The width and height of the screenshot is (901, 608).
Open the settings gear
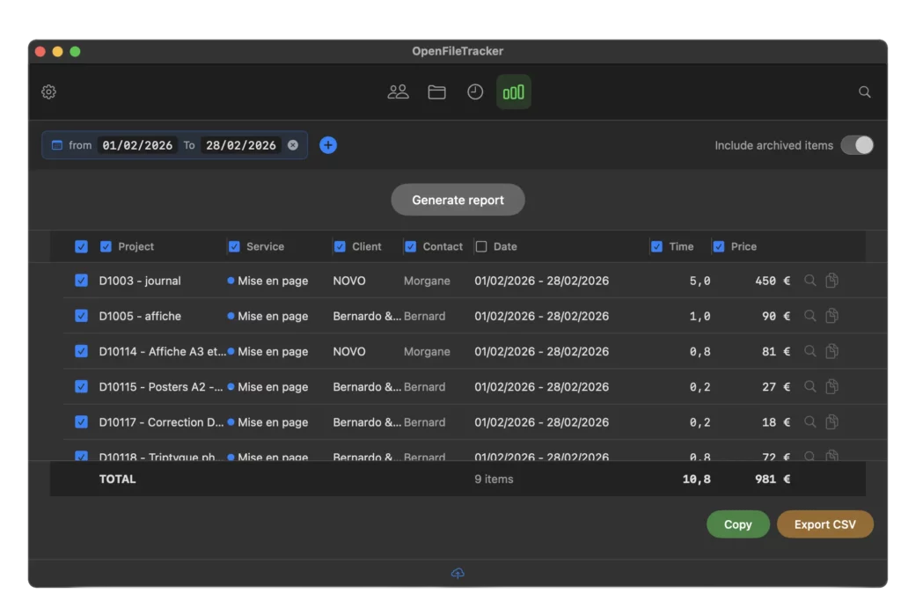point(49,92)
